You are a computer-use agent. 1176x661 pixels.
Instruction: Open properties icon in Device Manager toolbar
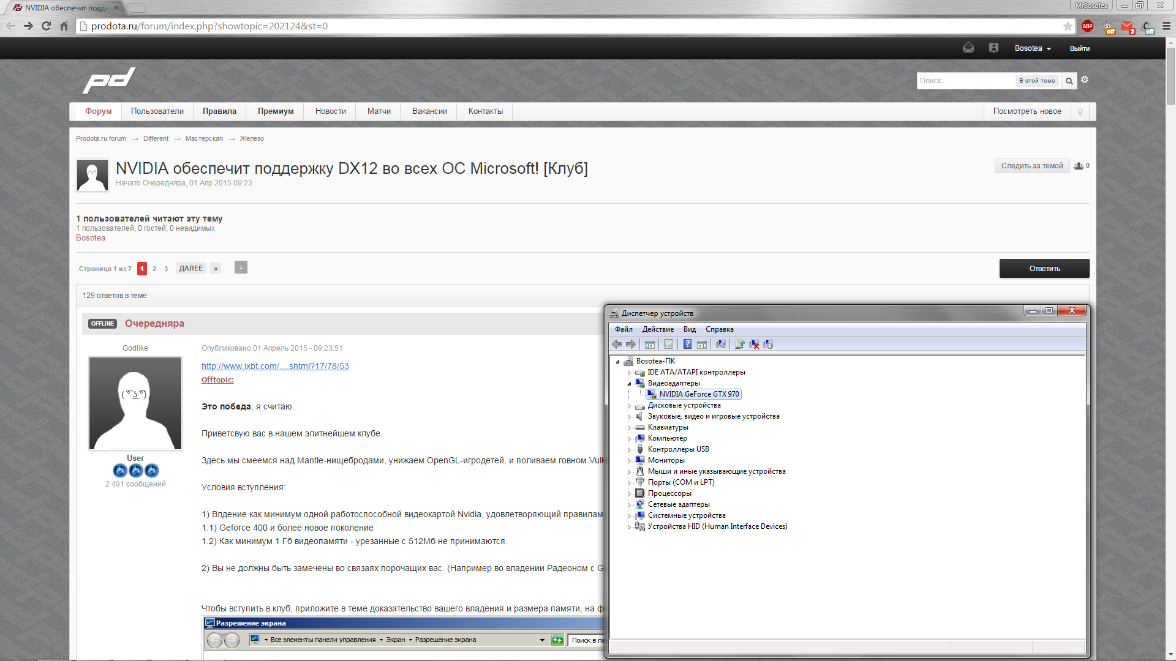pos(668,345)
